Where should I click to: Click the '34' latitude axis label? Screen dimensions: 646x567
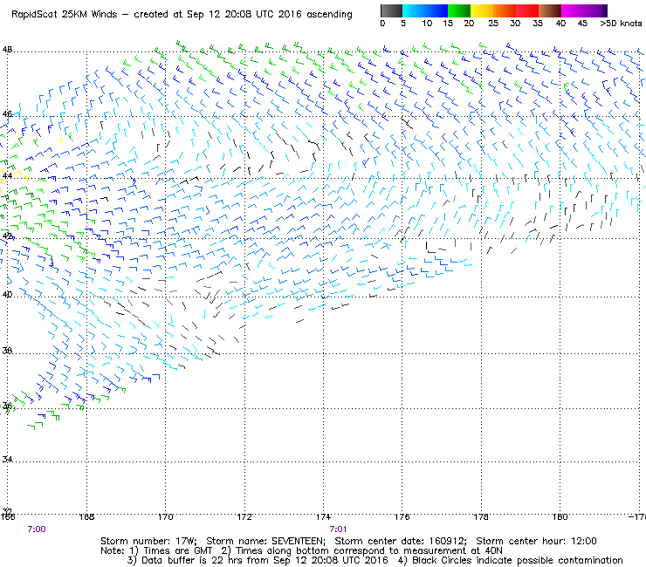pyautogui.click(x=7, y=459)
